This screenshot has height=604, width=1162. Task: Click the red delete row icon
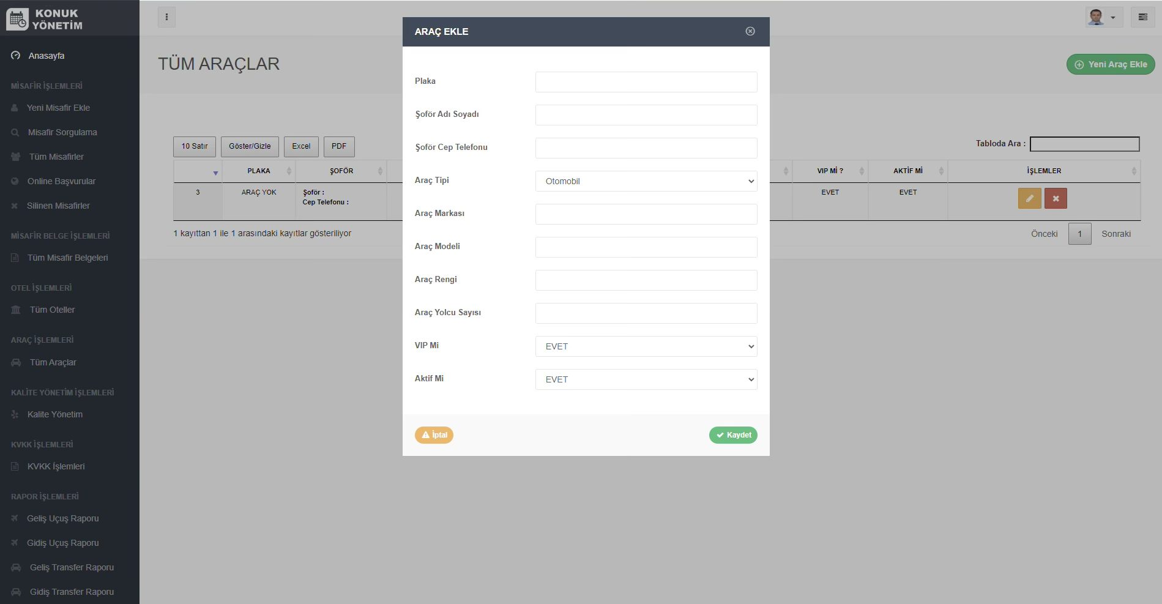tap(1055, 198)
